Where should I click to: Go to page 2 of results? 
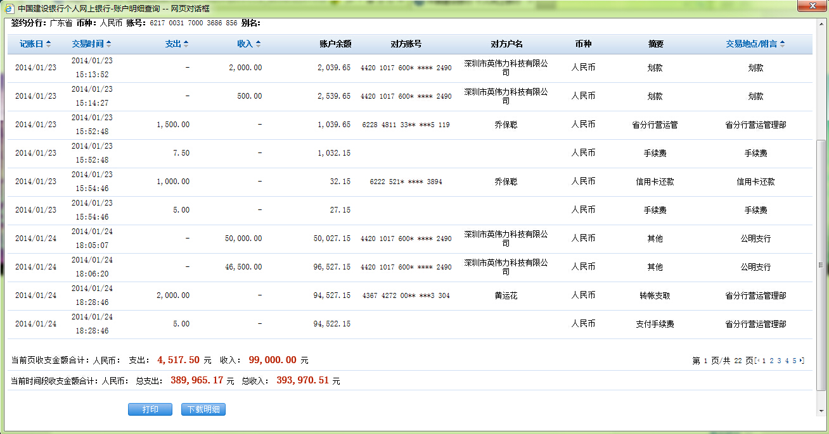pos(772,361)
